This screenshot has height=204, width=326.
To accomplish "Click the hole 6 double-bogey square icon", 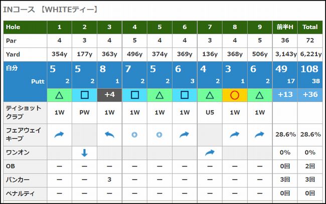I will 185,94.
